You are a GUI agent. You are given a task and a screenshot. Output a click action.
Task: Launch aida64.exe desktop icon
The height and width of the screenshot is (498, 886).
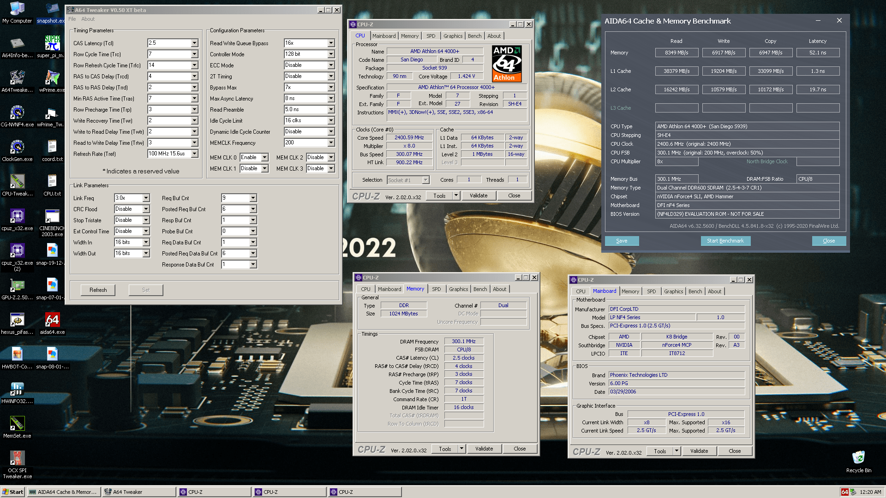coord(52,324)
